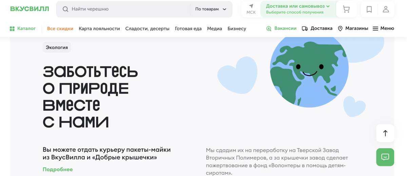Open the Бизнесу section
Screen dimensions: 407x176
pyautogui.click(x=237, y=29)
